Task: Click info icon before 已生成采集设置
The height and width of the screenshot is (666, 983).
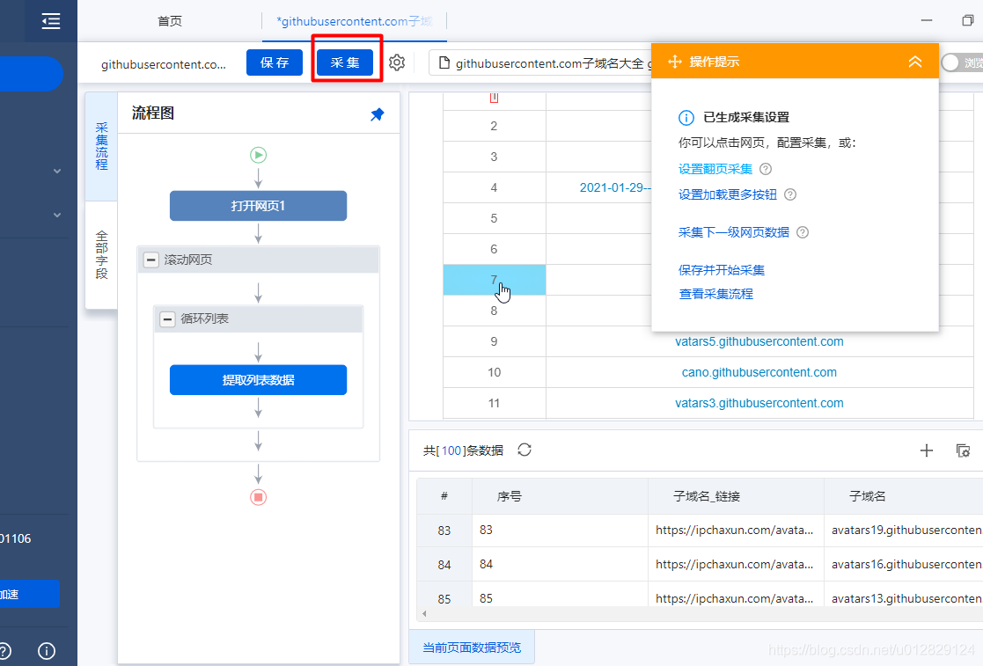Action: (x=686, y=118)
